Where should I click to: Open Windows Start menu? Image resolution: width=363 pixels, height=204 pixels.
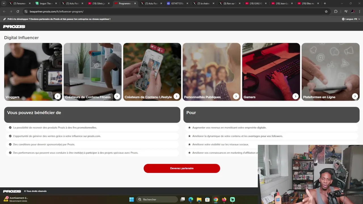pyautogui.click(x=132, y=199)
